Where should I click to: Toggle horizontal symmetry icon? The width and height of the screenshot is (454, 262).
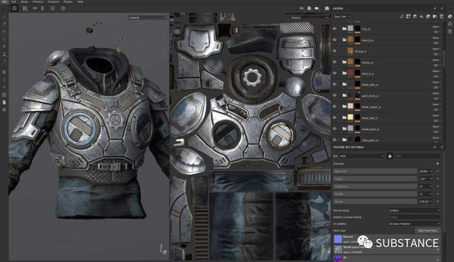(x=35, y=8)
